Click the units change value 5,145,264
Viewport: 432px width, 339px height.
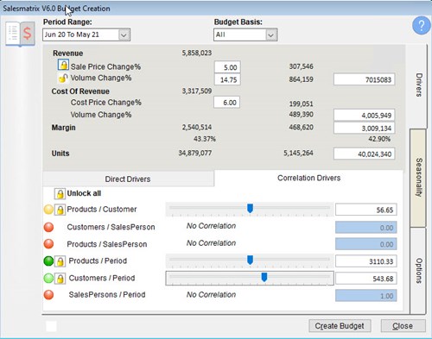click(x=298, y=153)
